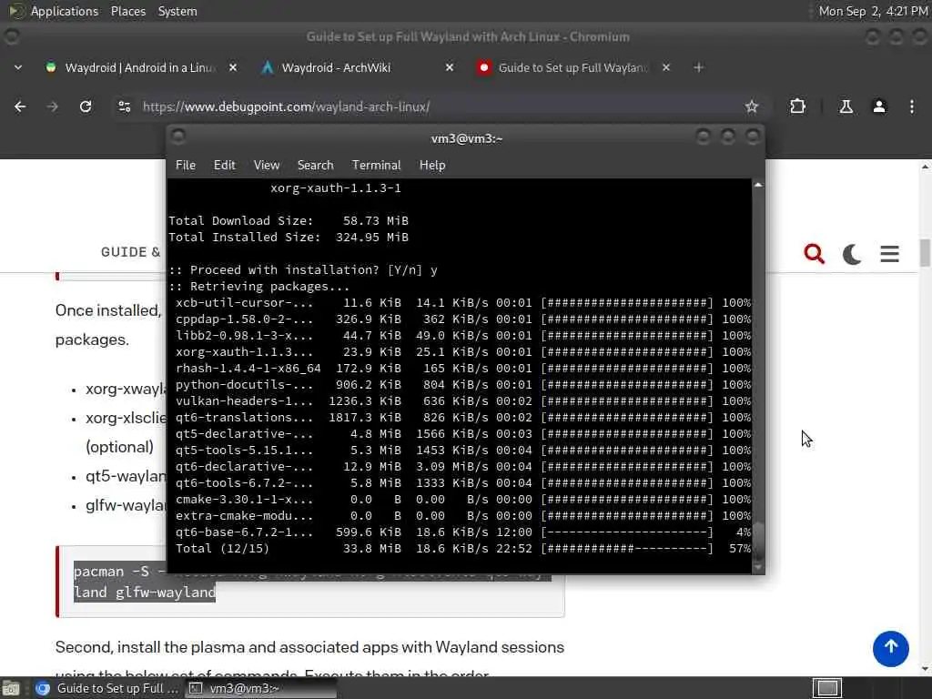
Task: Click terminal scrollbar down arrow
Action: (758, 568)
